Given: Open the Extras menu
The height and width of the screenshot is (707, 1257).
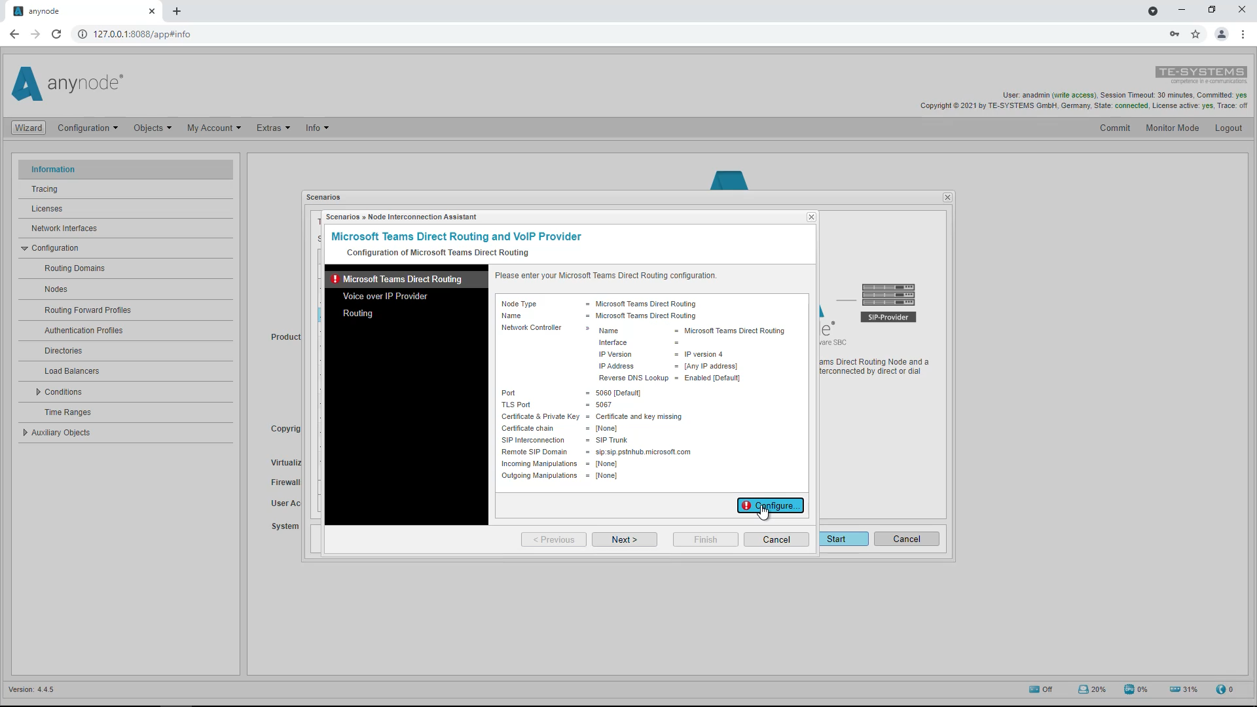Looking at the screenshot, I should tap(273, 128).
